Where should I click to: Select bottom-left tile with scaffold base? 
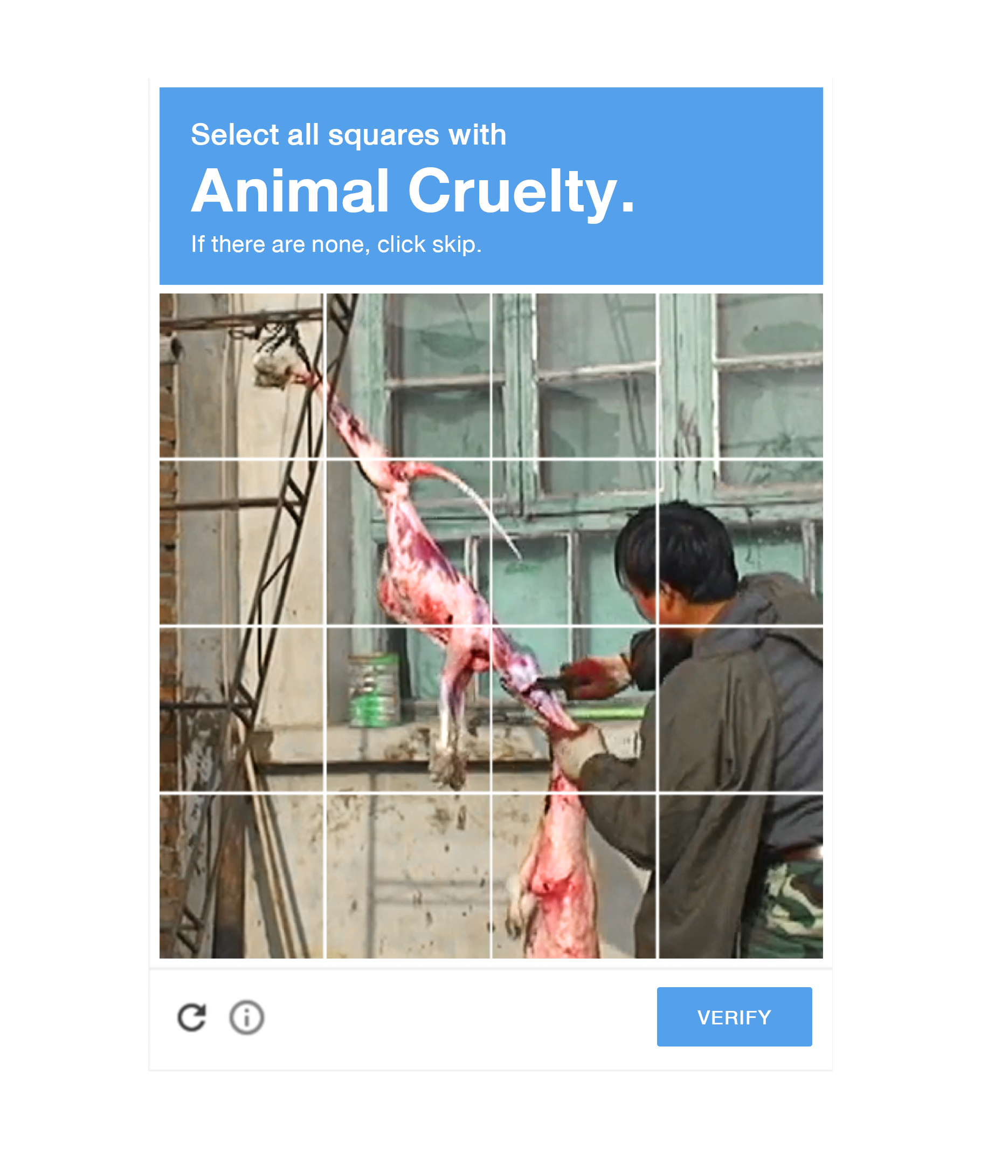[241, 876]
